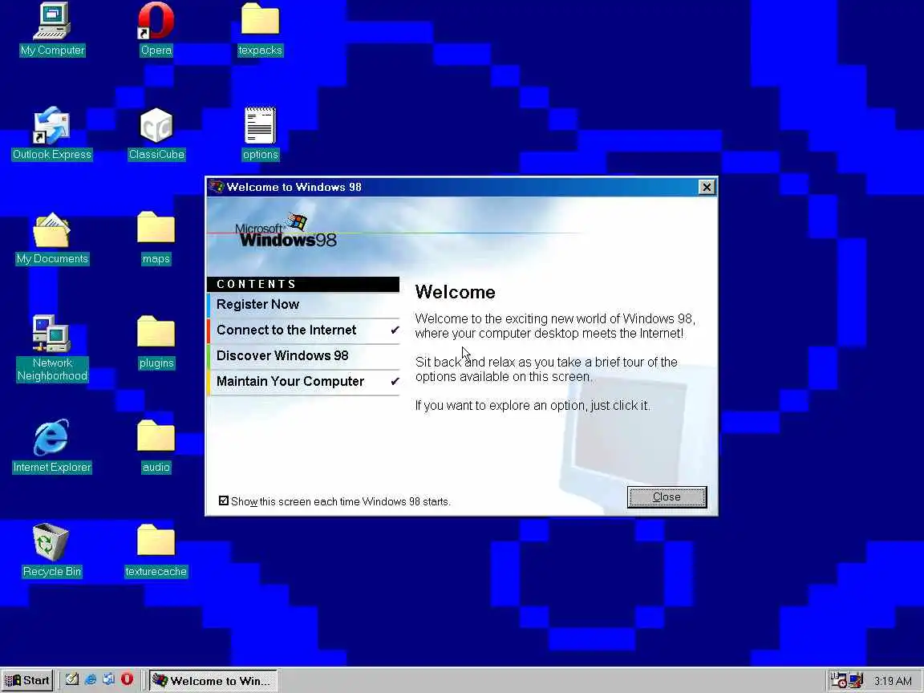Select the My Documents desktop icon
The height and width of the screenshot is (693, 924).
(52, 237)
